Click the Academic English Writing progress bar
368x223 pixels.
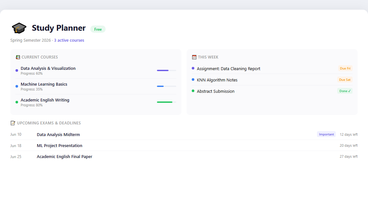point(166,102)
